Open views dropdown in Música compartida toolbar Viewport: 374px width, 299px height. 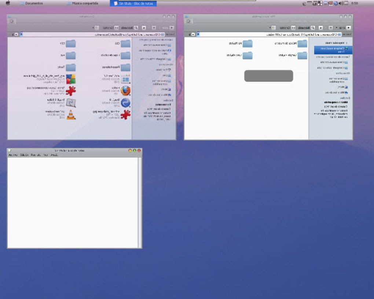273,27
